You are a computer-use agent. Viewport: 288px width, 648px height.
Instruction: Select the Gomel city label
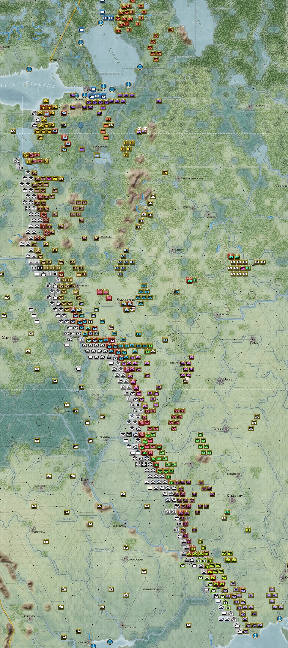[95, 395]
